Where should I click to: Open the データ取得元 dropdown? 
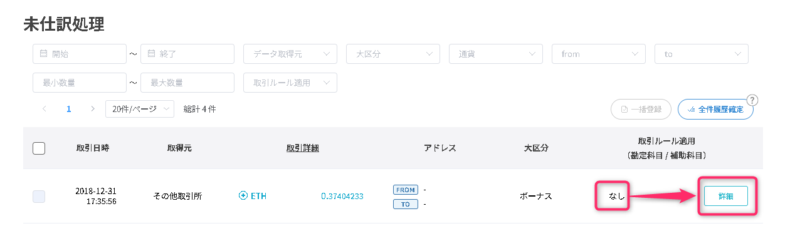290,54
